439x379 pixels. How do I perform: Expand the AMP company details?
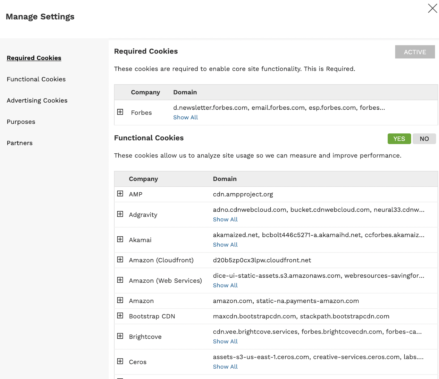(x=120, y=194)
